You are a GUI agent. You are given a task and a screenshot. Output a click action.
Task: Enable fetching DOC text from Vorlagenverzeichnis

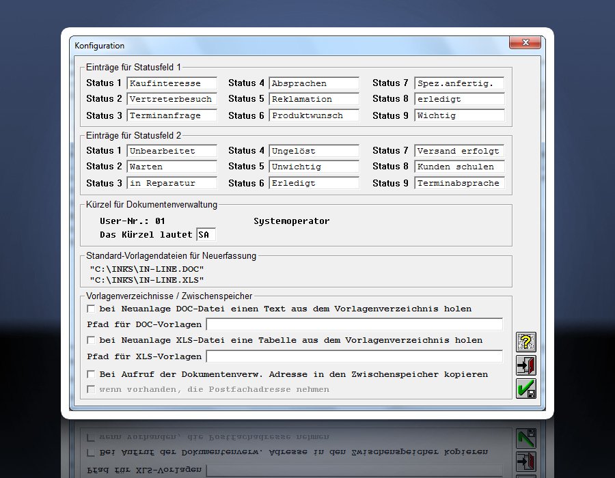pos(91,309)
